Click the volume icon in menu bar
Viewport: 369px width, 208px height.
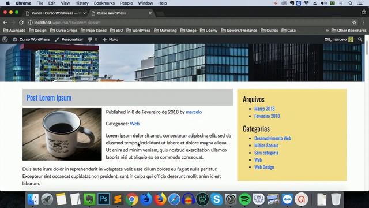coord(323,3)
